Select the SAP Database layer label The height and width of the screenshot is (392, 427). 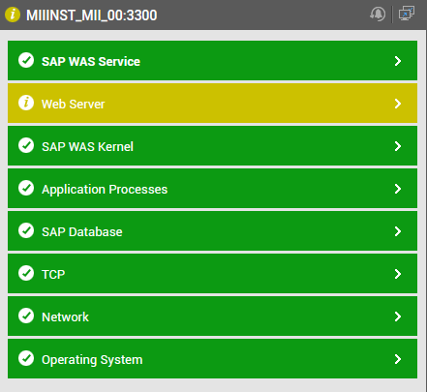click(x=82, y=232)
